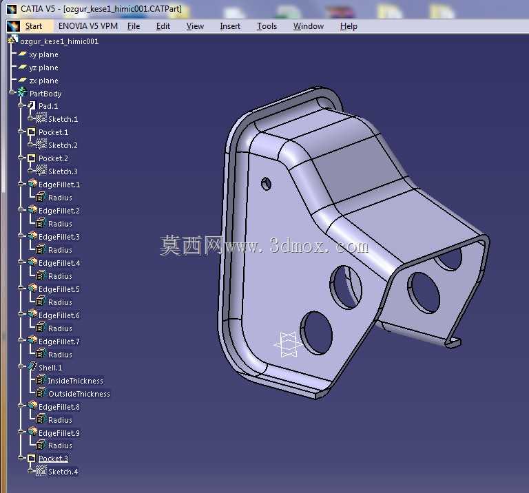Expand the Sketch.1 node
This screenshot has height=493, width=529.
(x=30, y=118)
